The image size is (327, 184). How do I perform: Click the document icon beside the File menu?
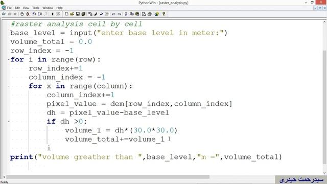4,8
